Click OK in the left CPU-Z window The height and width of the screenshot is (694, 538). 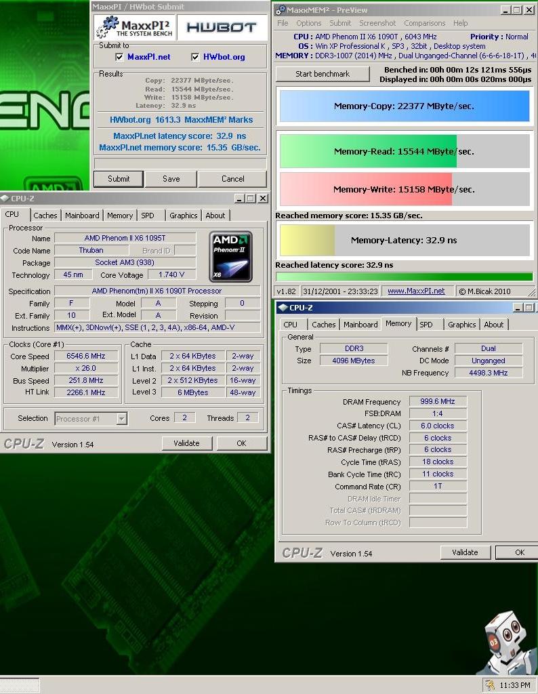[x=242, y=443]
